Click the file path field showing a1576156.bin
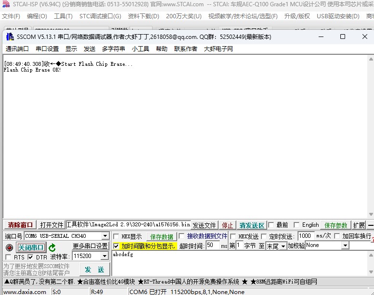This screenshot has height=295, width=374. coord(129,224)
